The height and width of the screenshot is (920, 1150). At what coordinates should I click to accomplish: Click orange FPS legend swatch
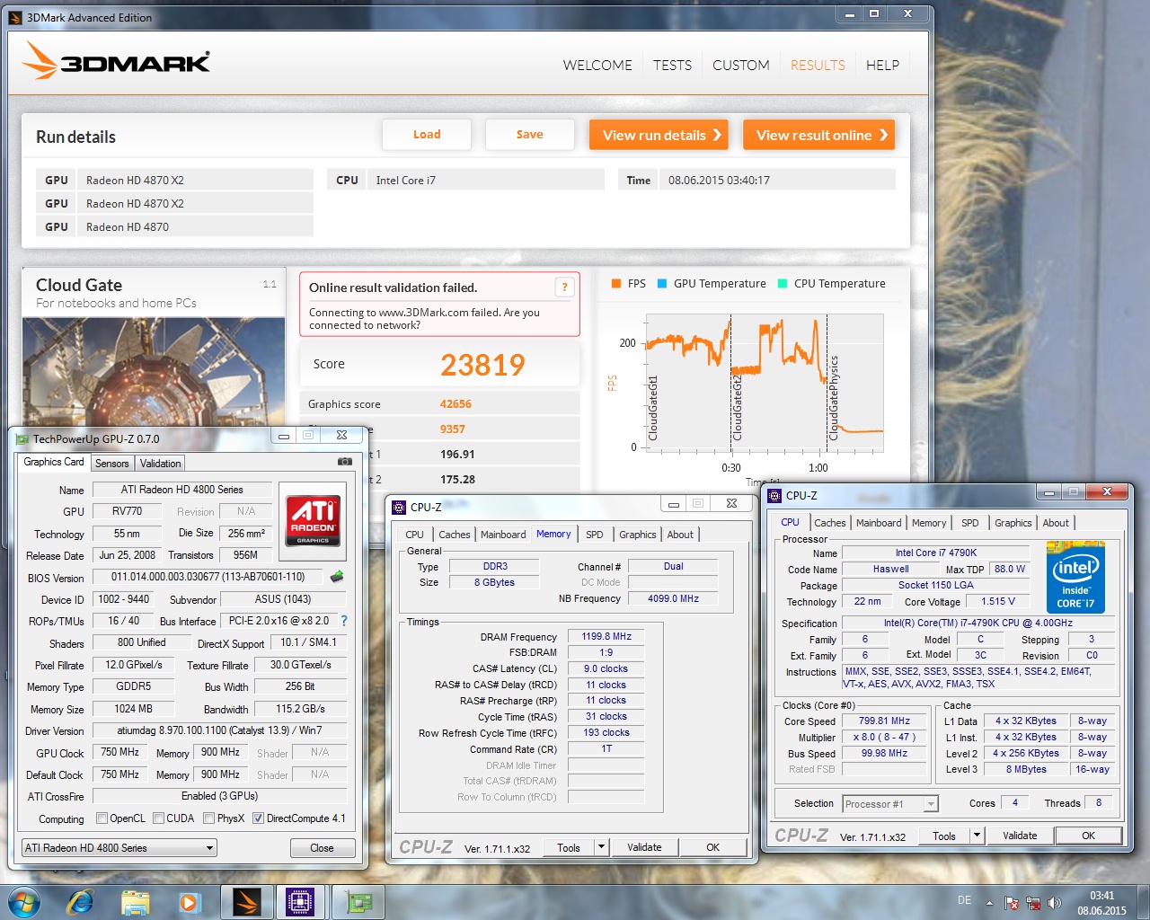[616, 283]
